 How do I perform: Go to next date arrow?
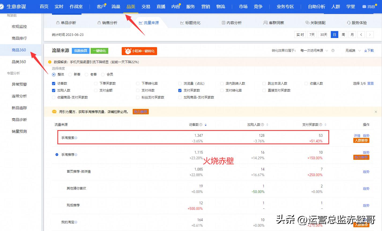click(370, 35)
